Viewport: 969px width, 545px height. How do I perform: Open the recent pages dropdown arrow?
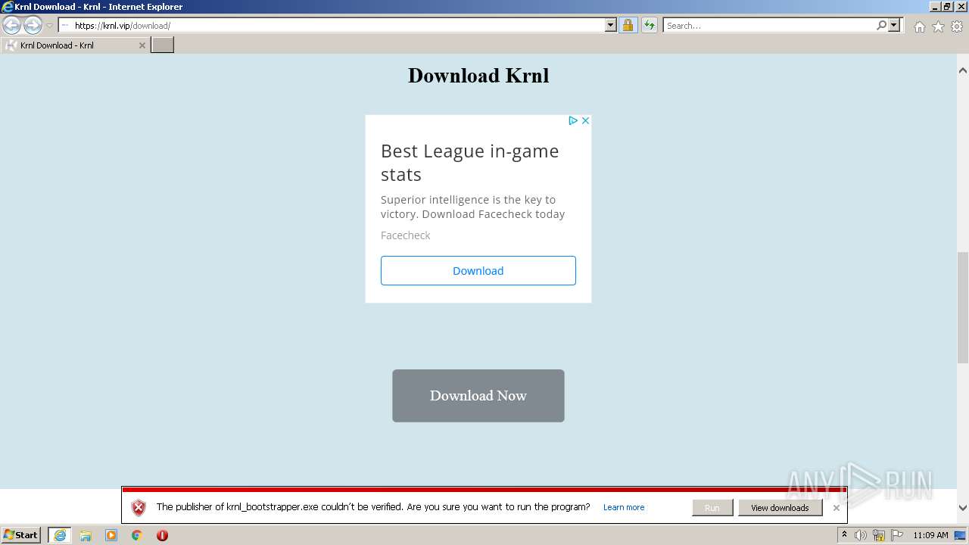pos(49,26)
